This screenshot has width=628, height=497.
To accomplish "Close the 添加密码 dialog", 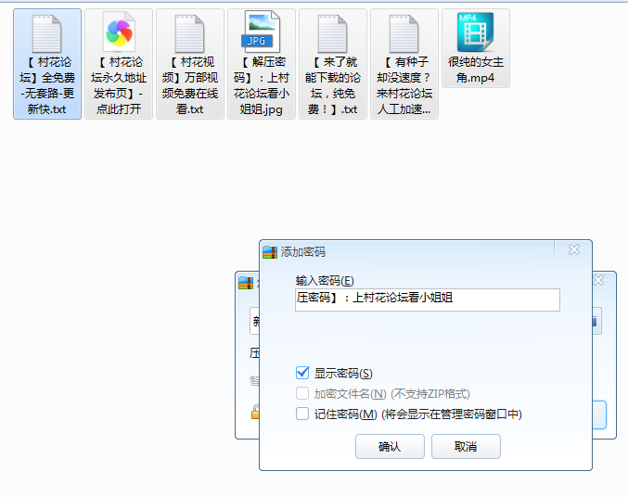I will click(x=574, y=249).
